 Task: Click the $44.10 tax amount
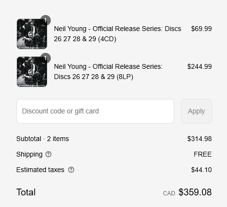201,170
